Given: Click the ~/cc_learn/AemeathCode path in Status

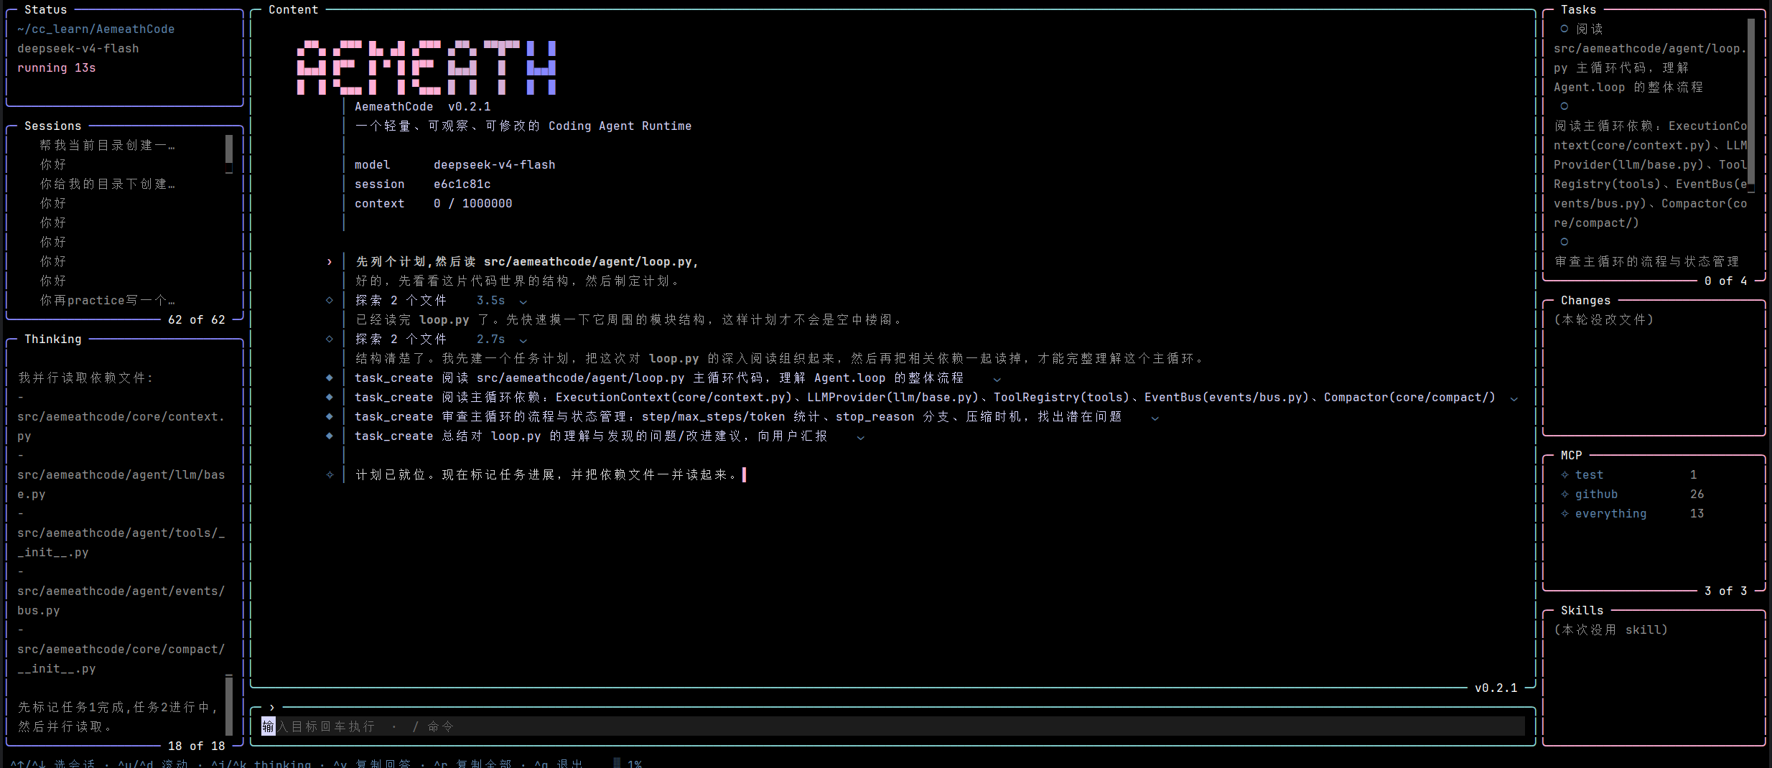Looking at the screenshot, I should [96, 29].
